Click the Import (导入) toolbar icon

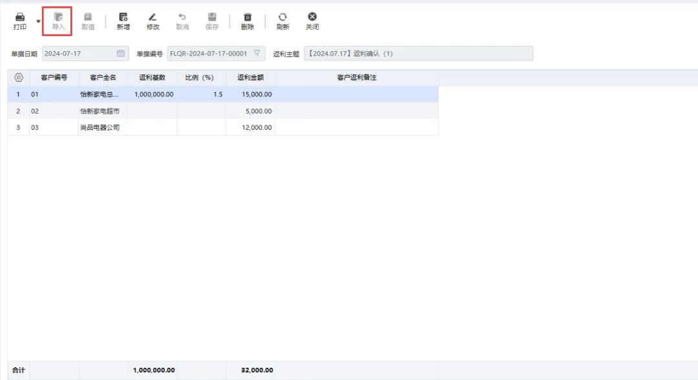[x=58, y=17]
